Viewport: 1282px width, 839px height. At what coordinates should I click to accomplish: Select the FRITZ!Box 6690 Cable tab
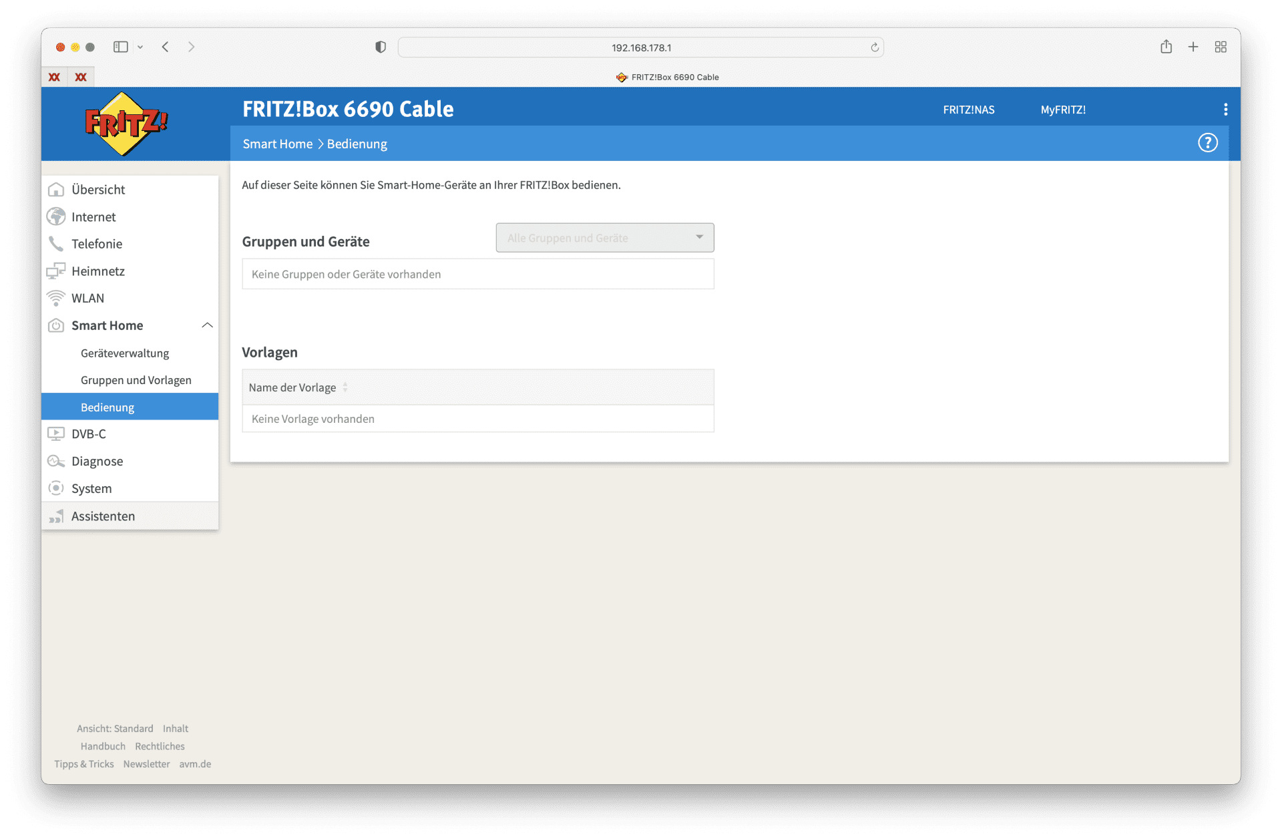click(x=668, y=77)
